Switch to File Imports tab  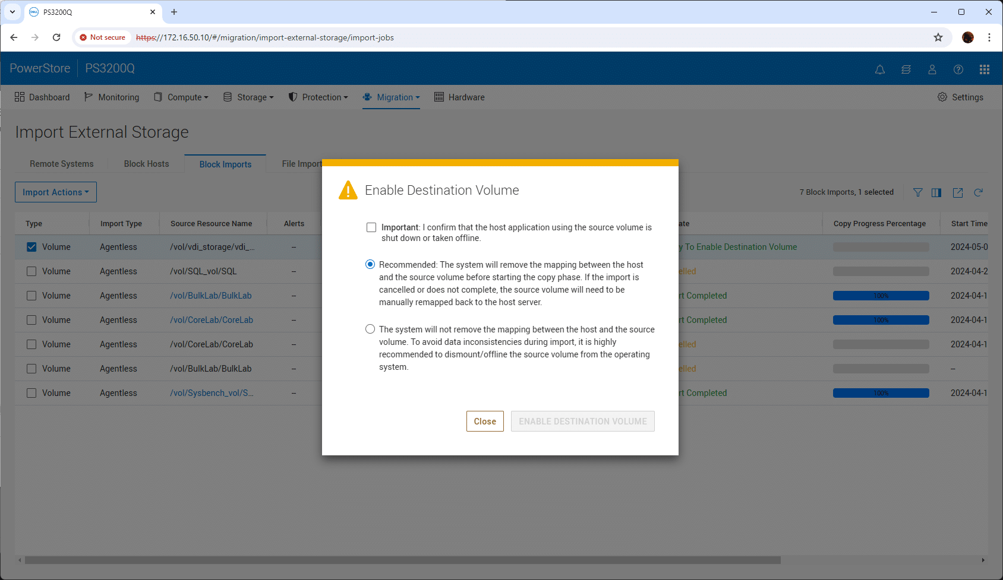(302, 164)
